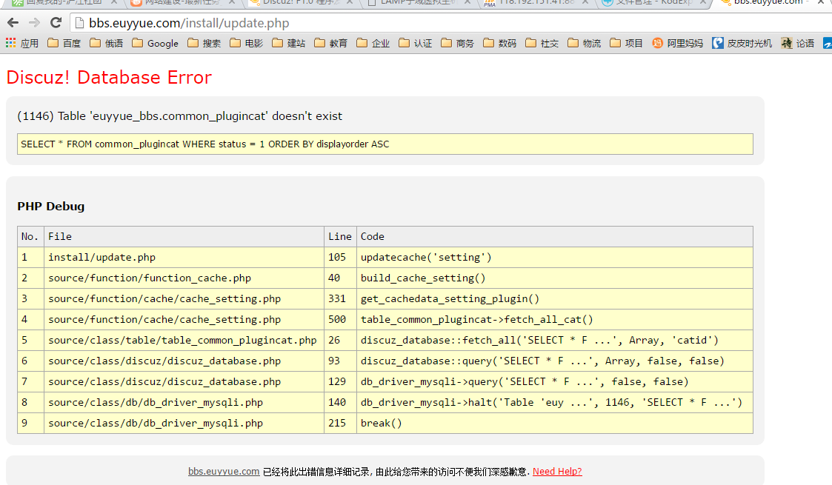Open the 百度 bookmark folder

(x=64, y=43)
